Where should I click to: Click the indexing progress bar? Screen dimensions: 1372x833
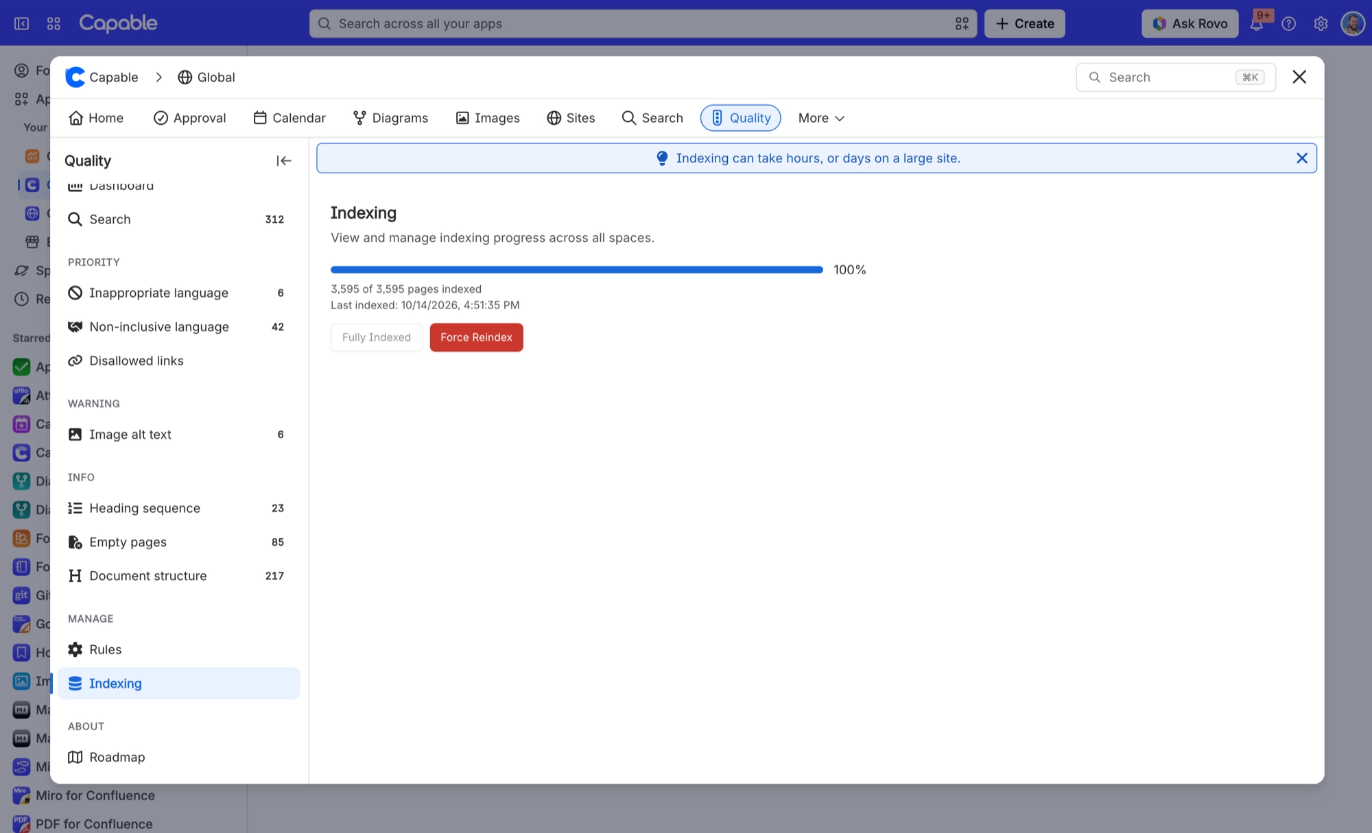tap(576, 270)
